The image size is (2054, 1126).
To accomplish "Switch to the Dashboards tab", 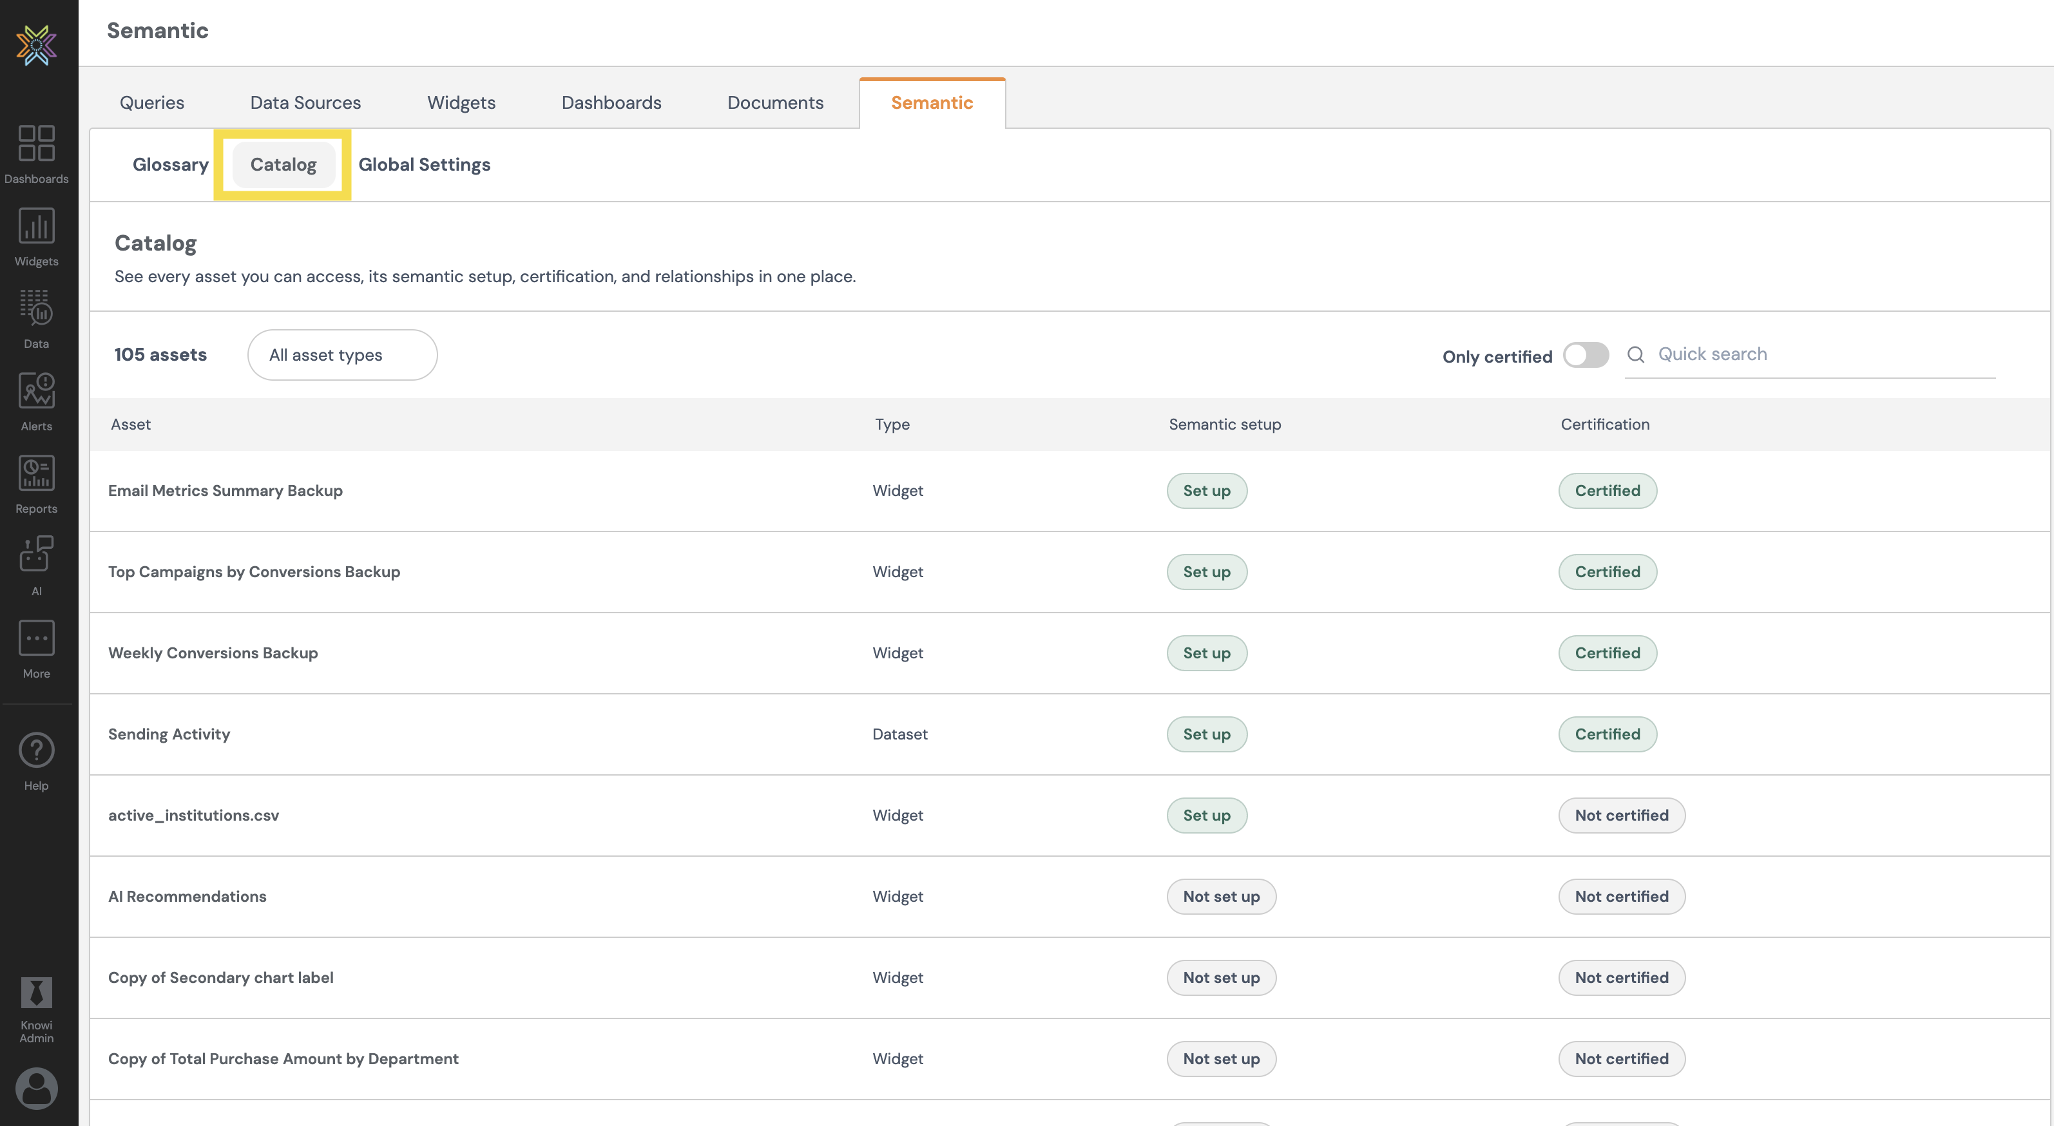I will [611, 102].
